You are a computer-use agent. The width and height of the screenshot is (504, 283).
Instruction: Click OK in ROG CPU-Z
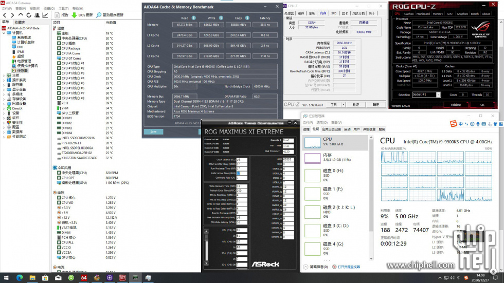482,105
